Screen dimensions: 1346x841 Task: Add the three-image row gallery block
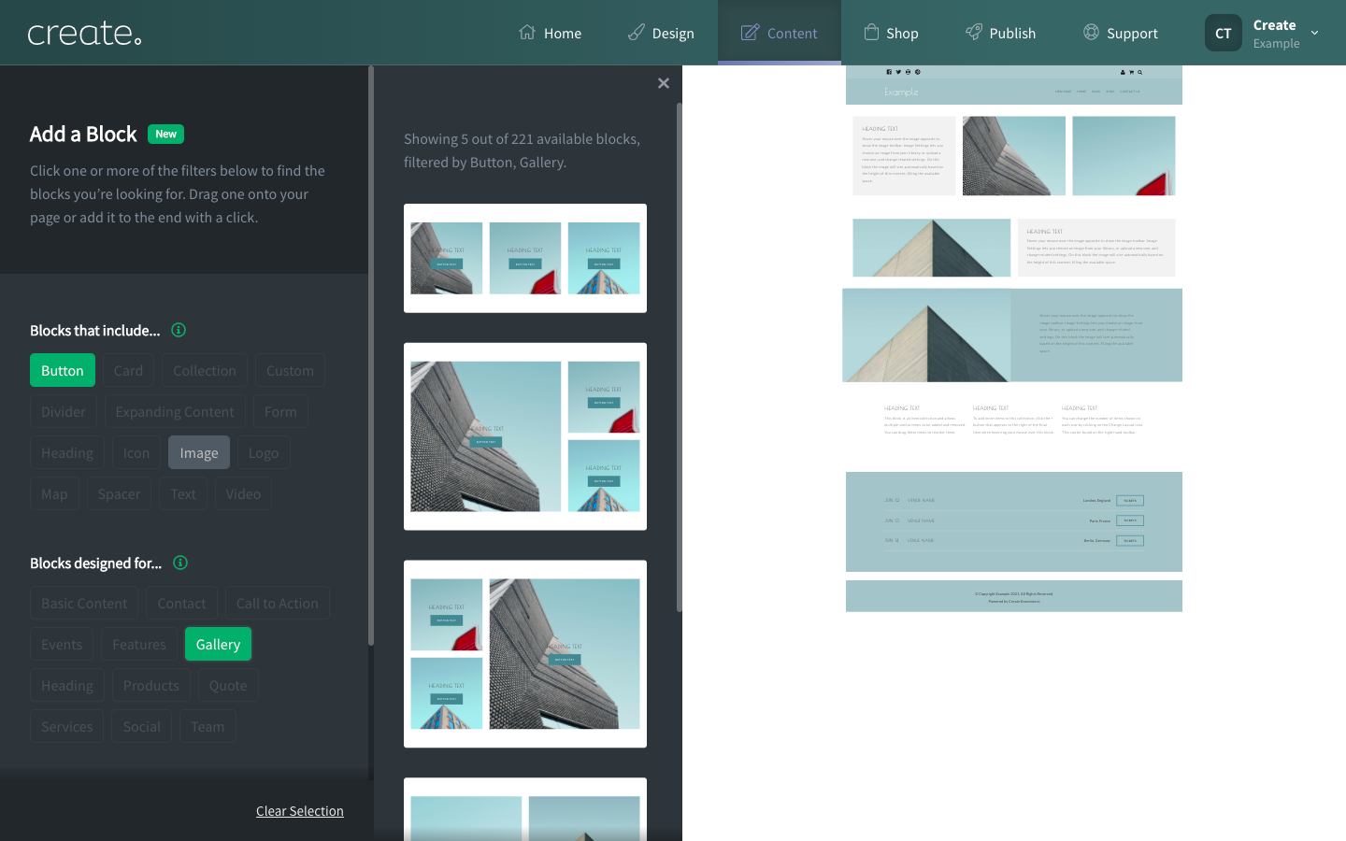[x=525, y=258]
